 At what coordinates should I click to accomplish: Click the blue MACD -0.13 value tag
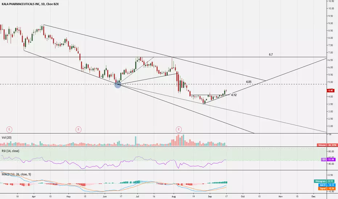pos(327,185)
